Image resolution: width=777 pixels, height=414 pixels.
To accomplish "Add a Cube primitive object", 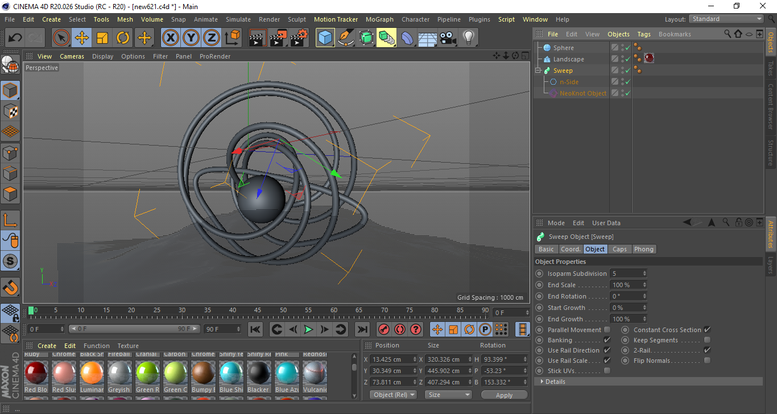I will pyautogui.click(x=325, y=38).
